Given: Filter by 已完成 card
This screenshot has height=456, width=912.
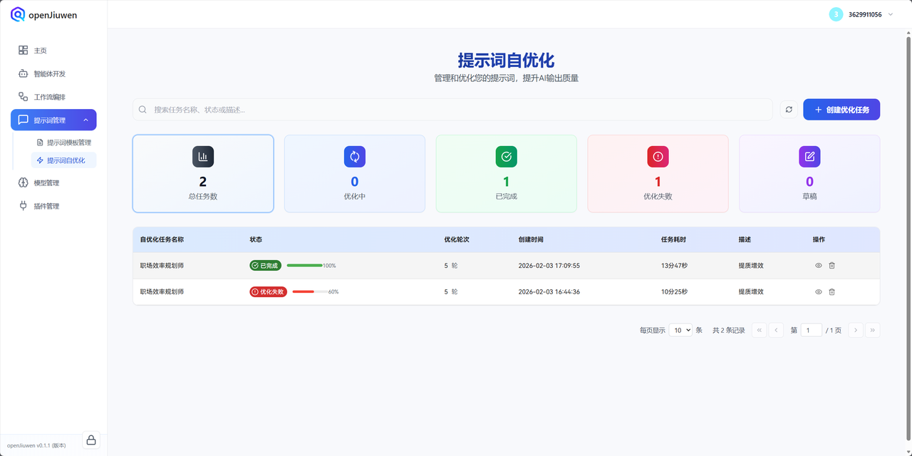Looking at the screenshot, I should [x=507, y=174].
